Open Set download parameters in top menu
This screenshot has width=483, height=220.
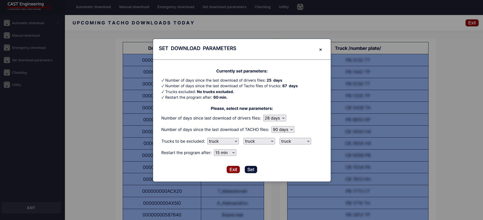(x=224, y=7)
